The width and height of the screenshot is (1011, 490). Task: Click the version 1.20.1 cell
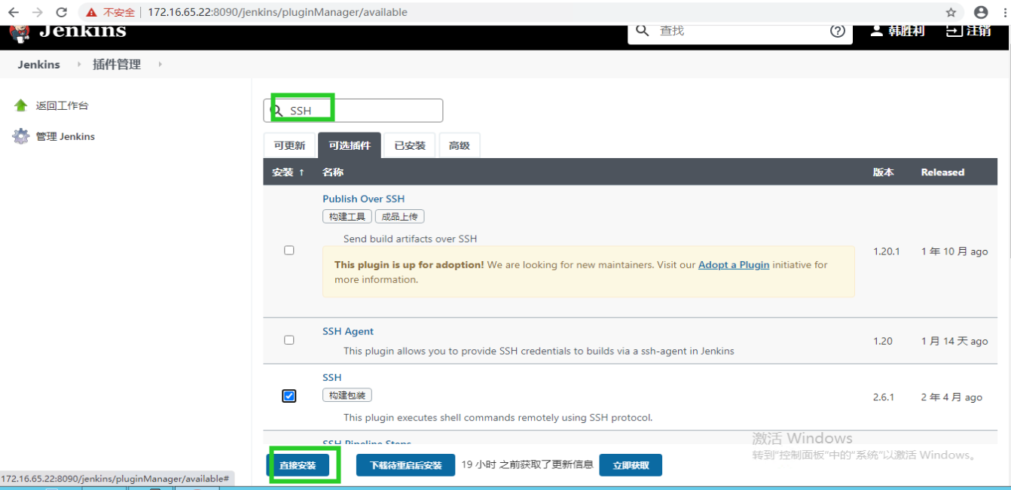(887, 251)
